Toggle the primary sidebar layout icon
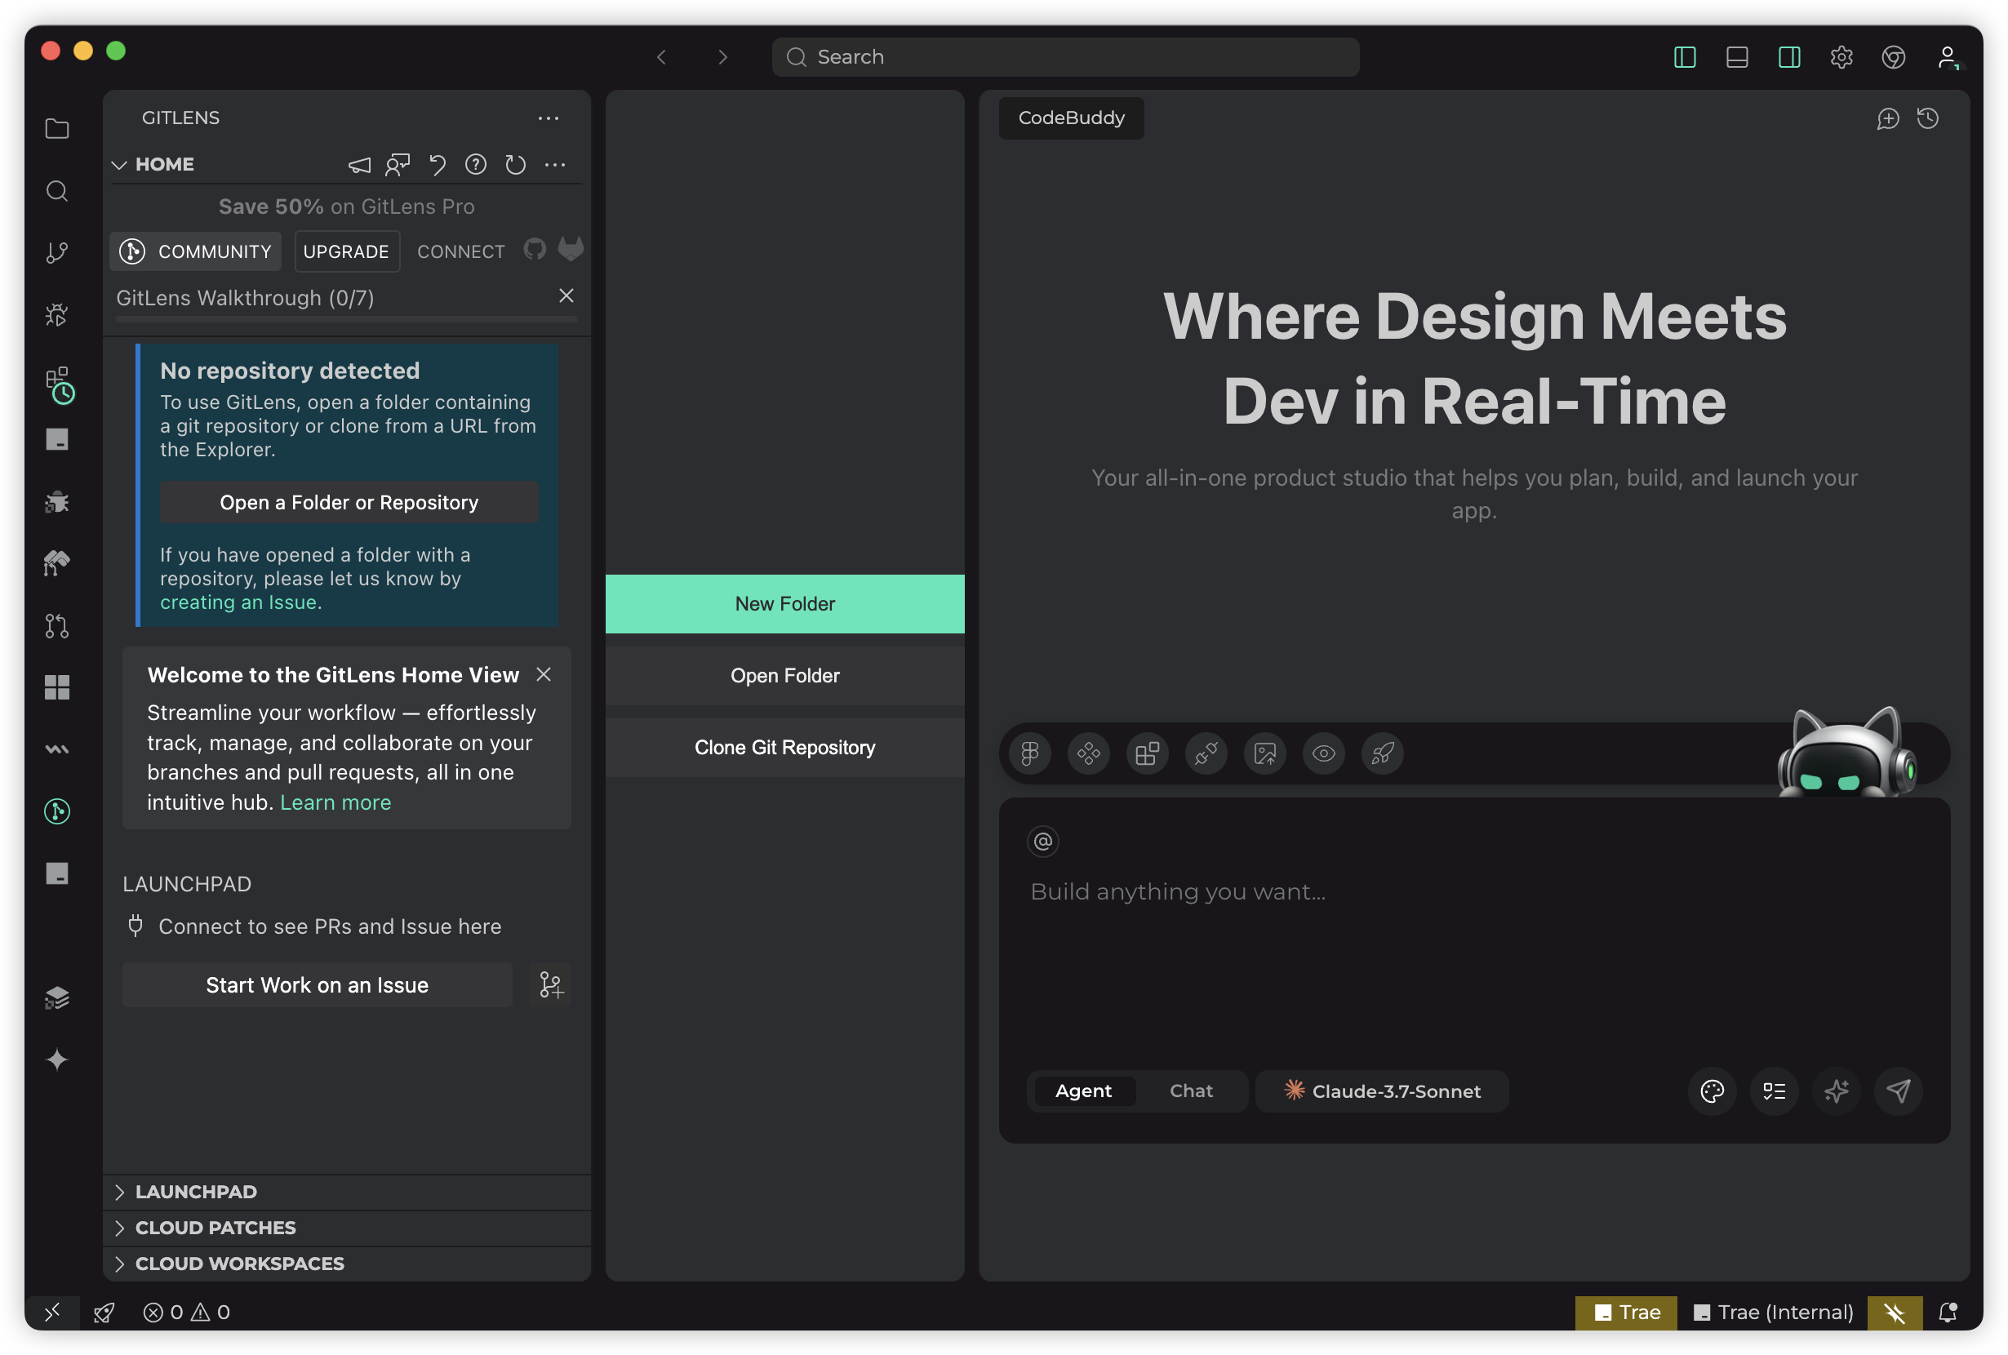The width and height of the screenshot is (2008, 1355). [1684, 57]
